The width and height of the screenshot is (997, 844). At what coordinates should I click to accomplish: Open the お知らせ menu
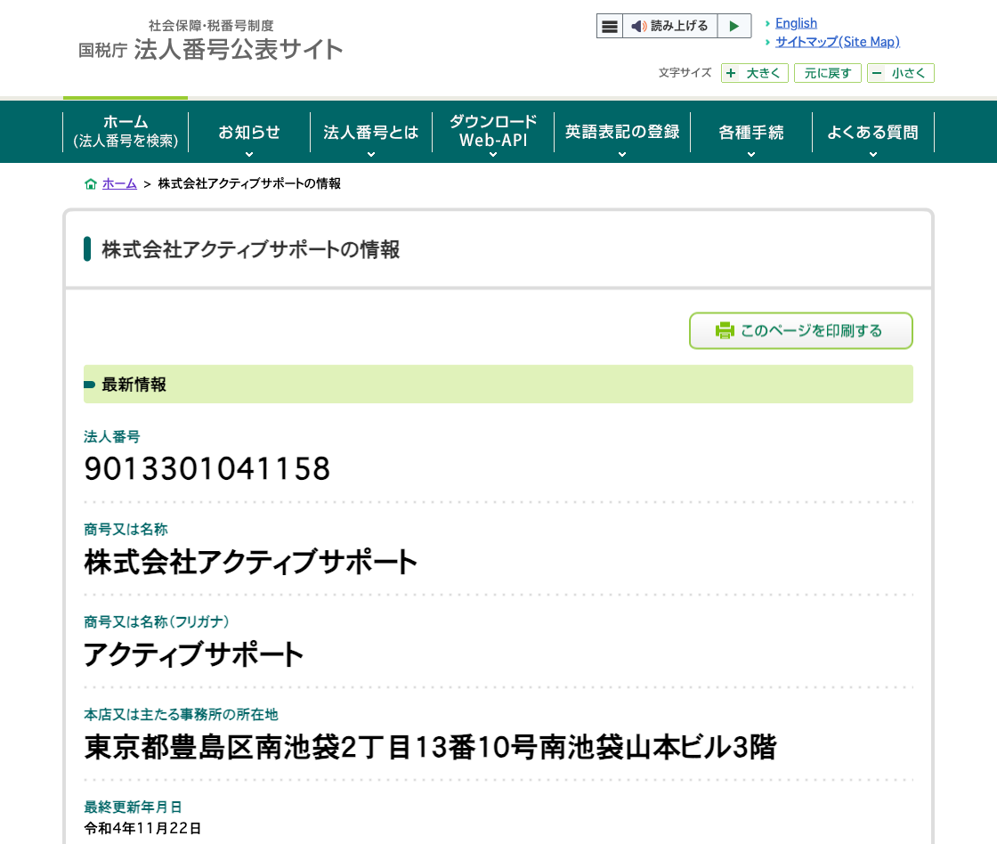click(x=249, y=132)
